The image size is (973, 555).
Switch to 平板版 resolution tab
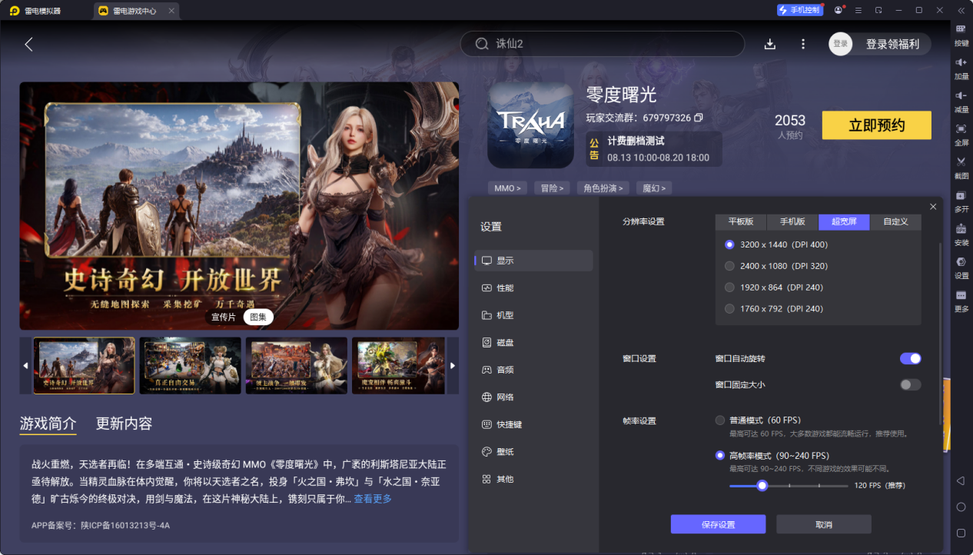point(741,221)
